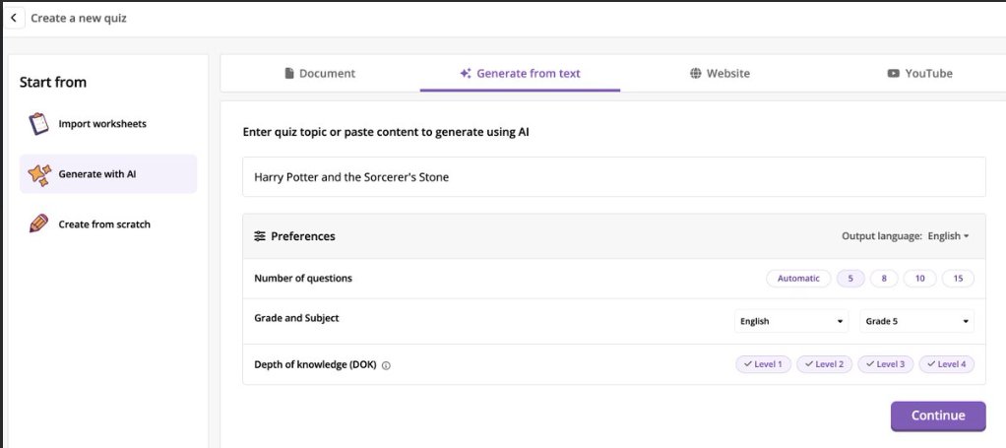This screenshot has height=448, width=1006.
Task: Set number of questions to 8
Action: [x=884, y=279]
